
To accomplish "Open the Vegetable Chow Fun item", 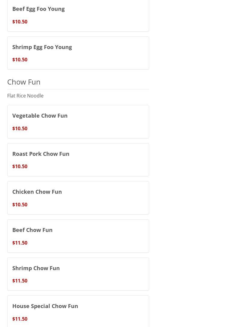I will point(40,116).
